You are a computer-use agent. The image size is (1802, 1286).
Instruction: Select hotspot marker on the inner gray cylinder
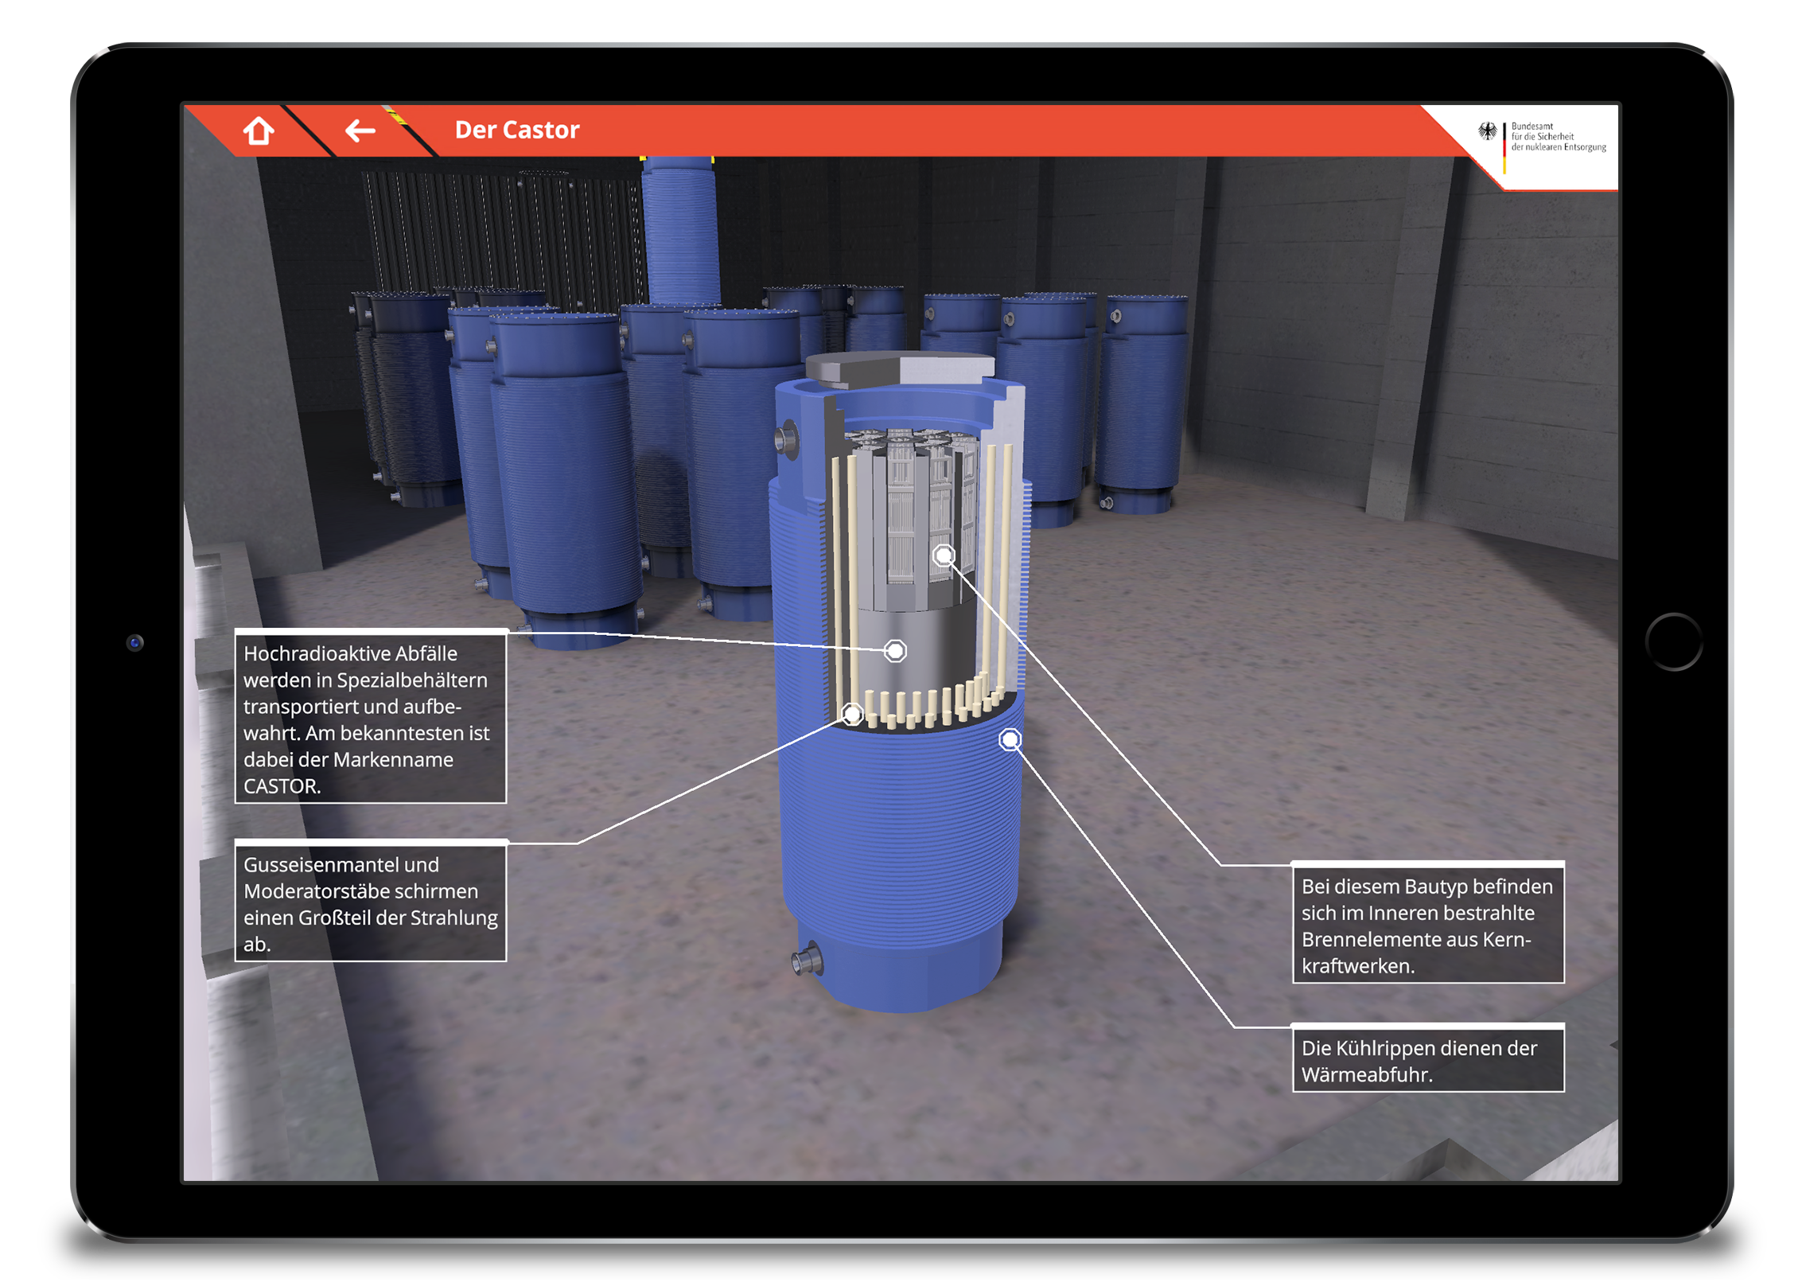(x=895, y=652)
